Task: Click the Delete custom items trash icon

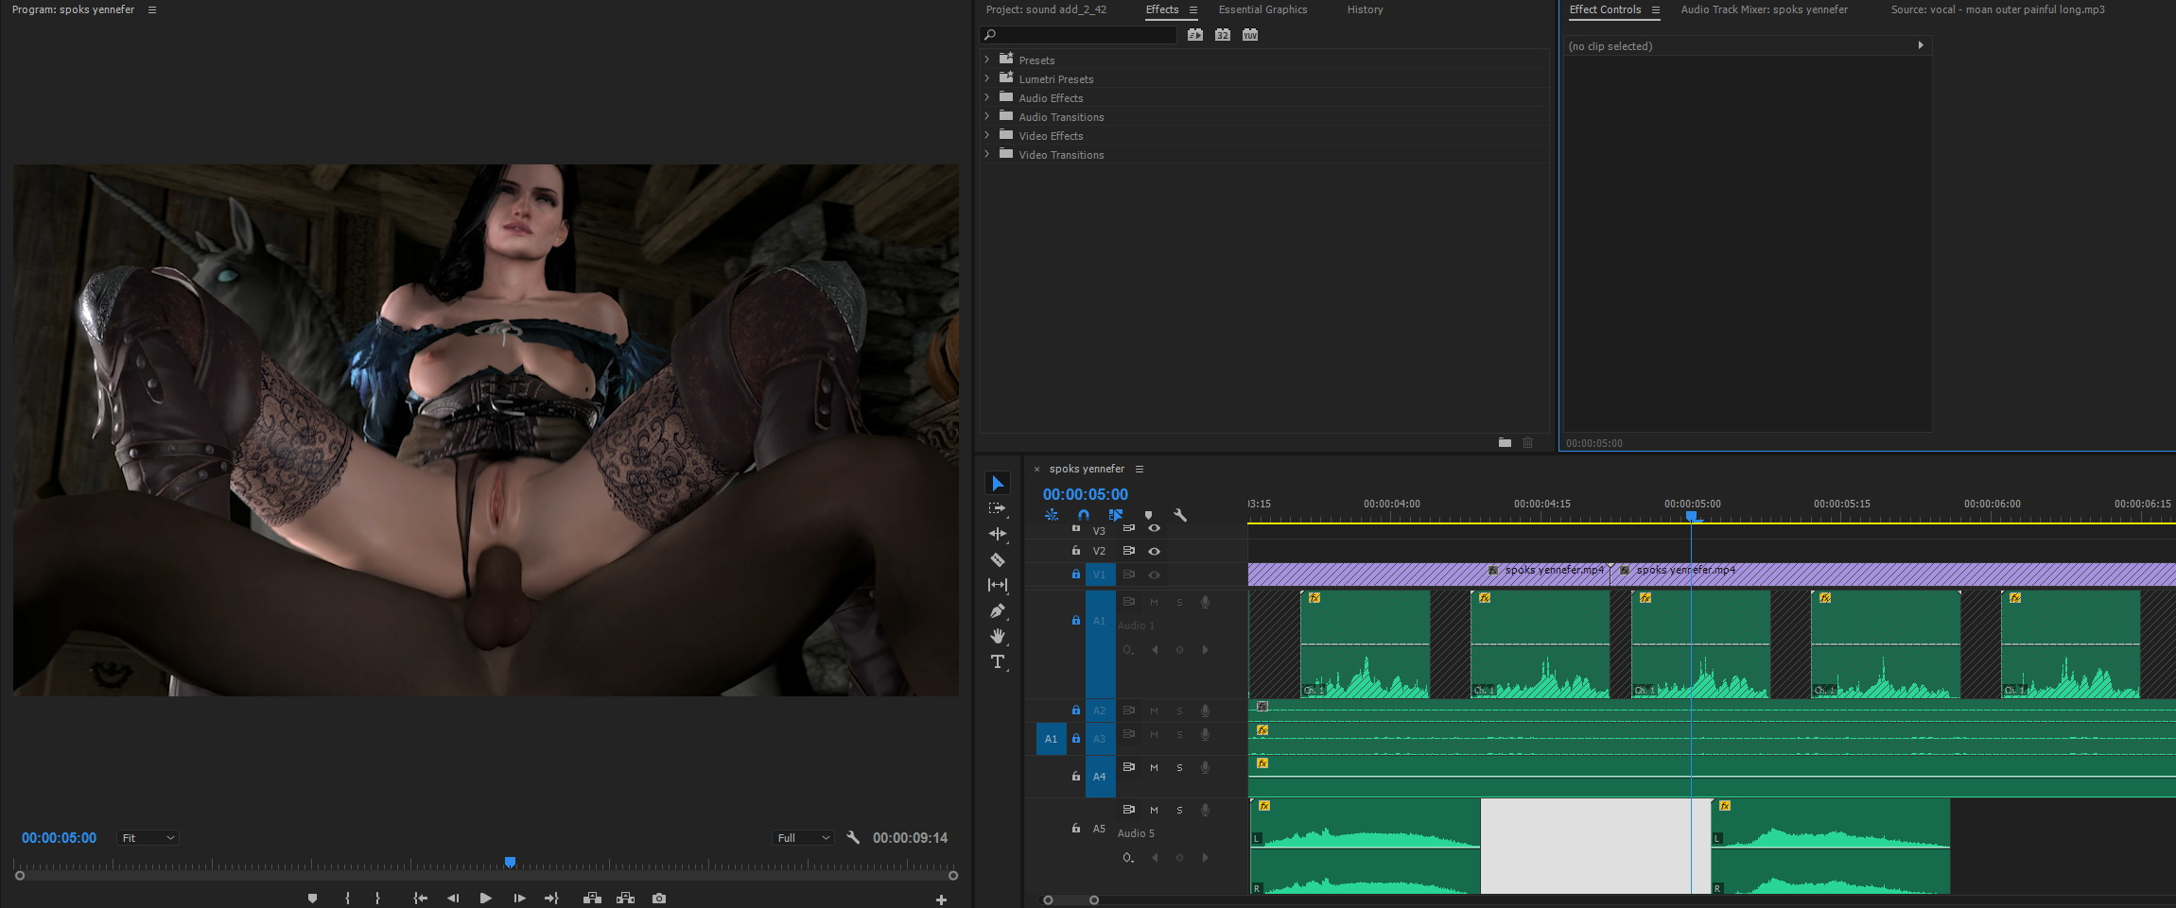Action: 1527,442
